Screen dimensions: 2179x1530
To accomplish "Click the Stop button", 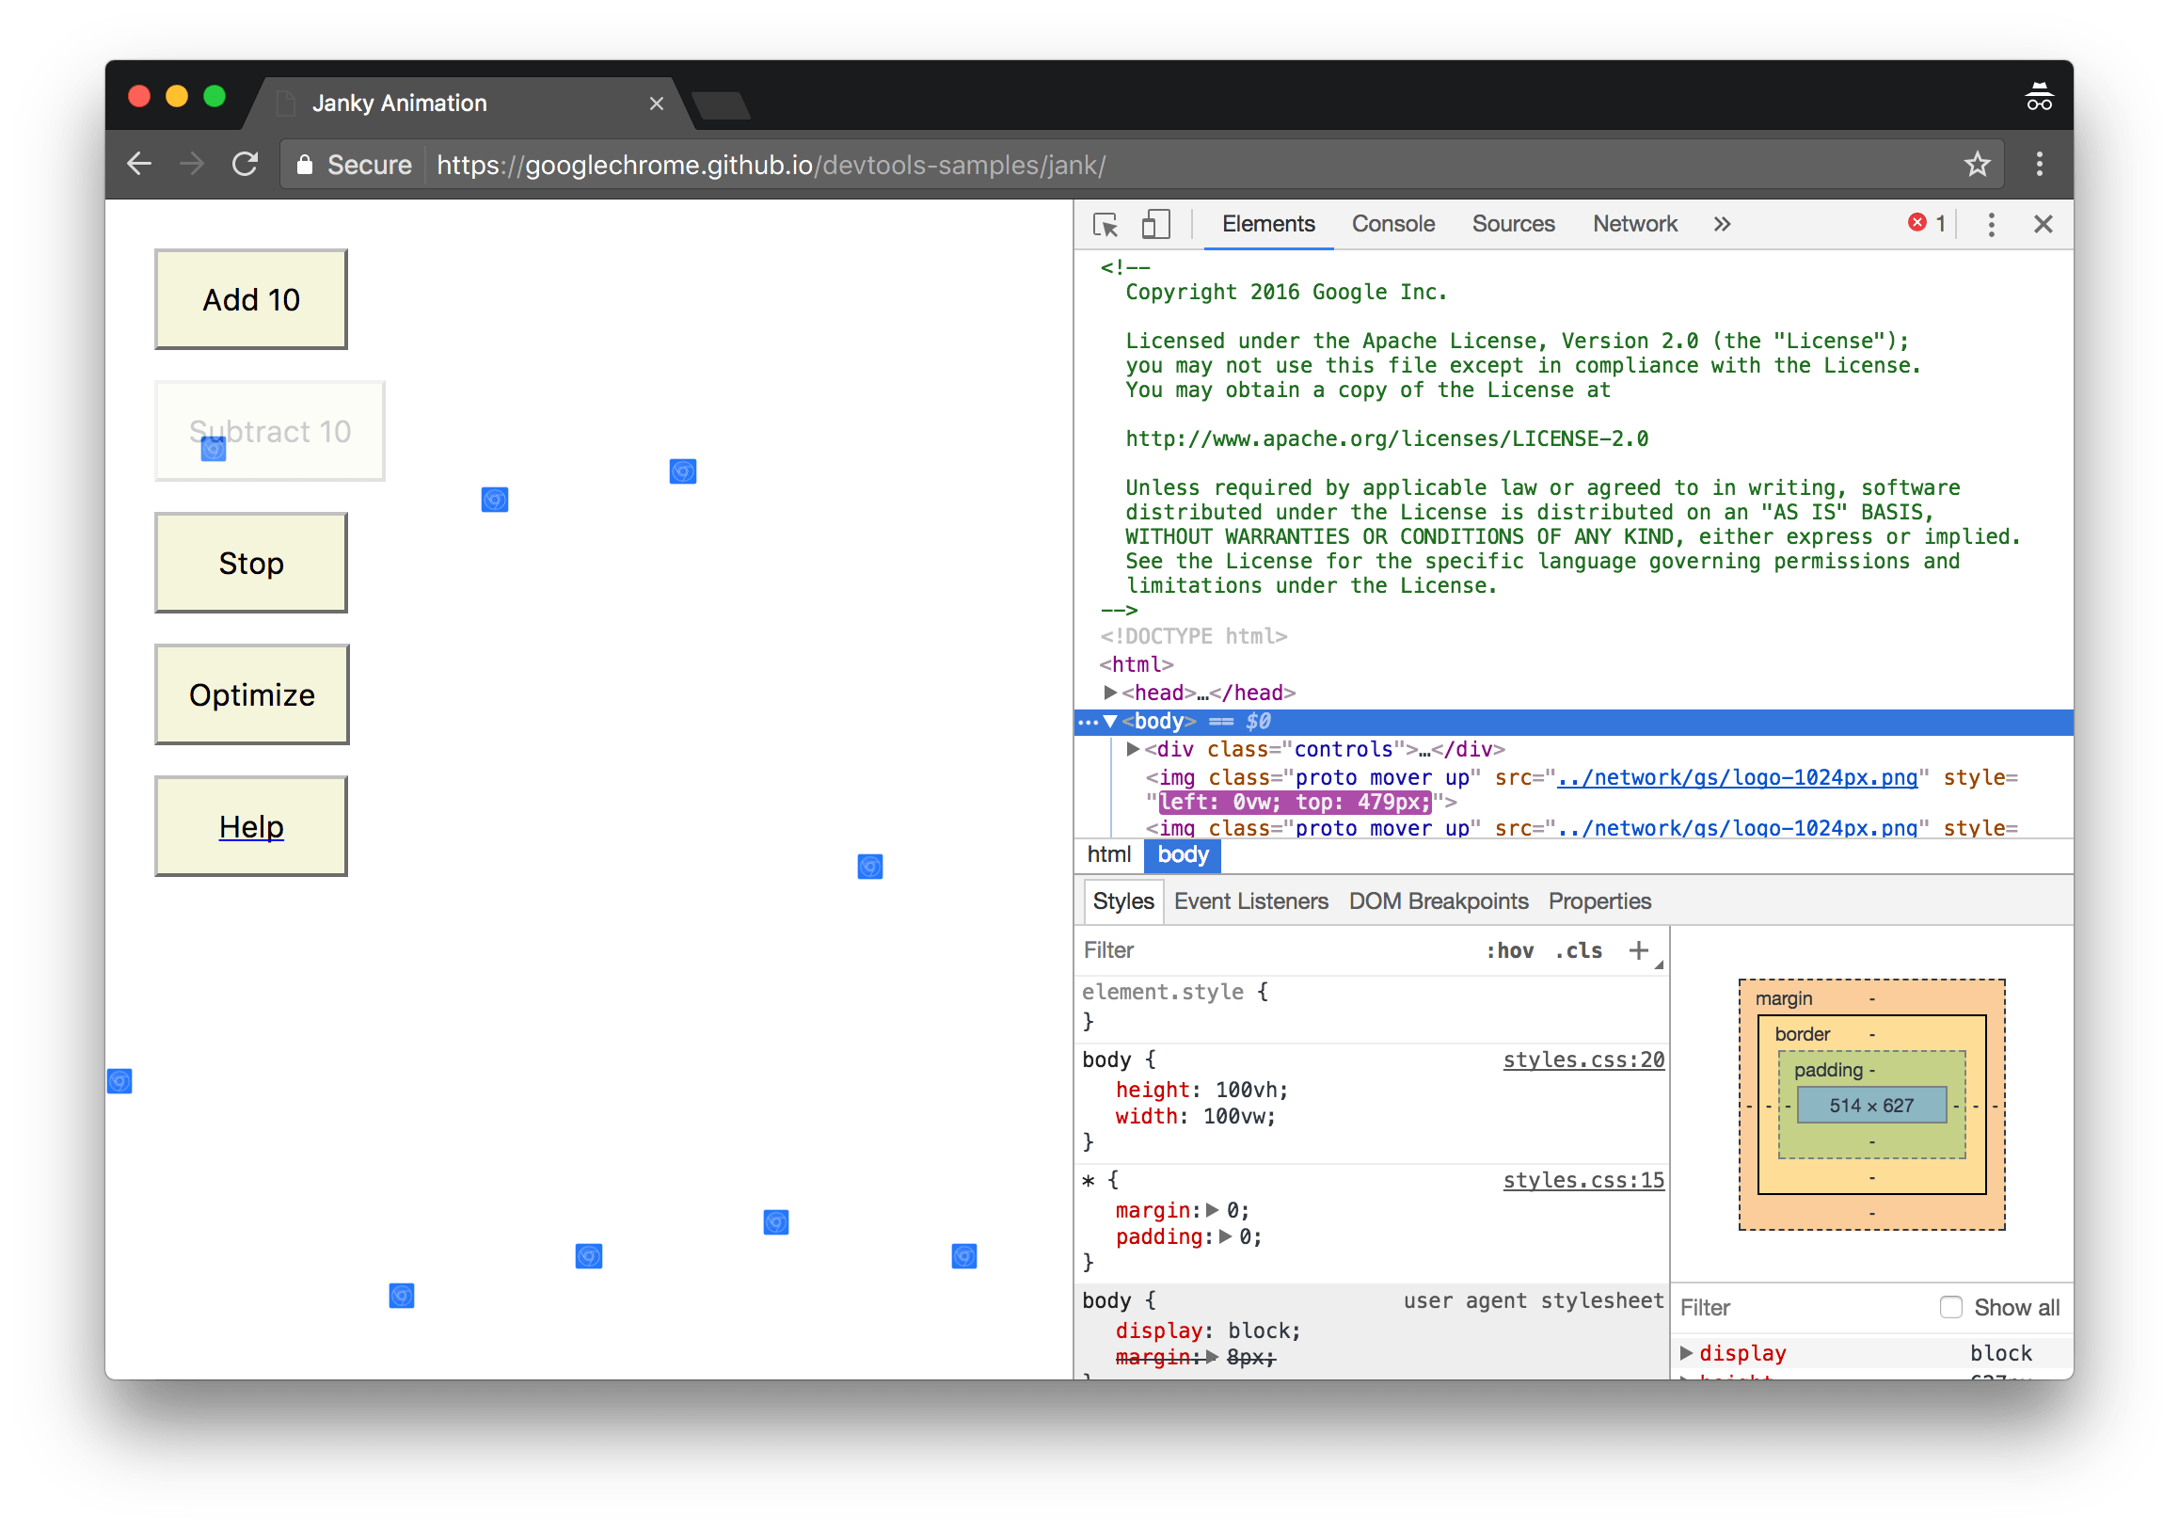I will [251, 564].
